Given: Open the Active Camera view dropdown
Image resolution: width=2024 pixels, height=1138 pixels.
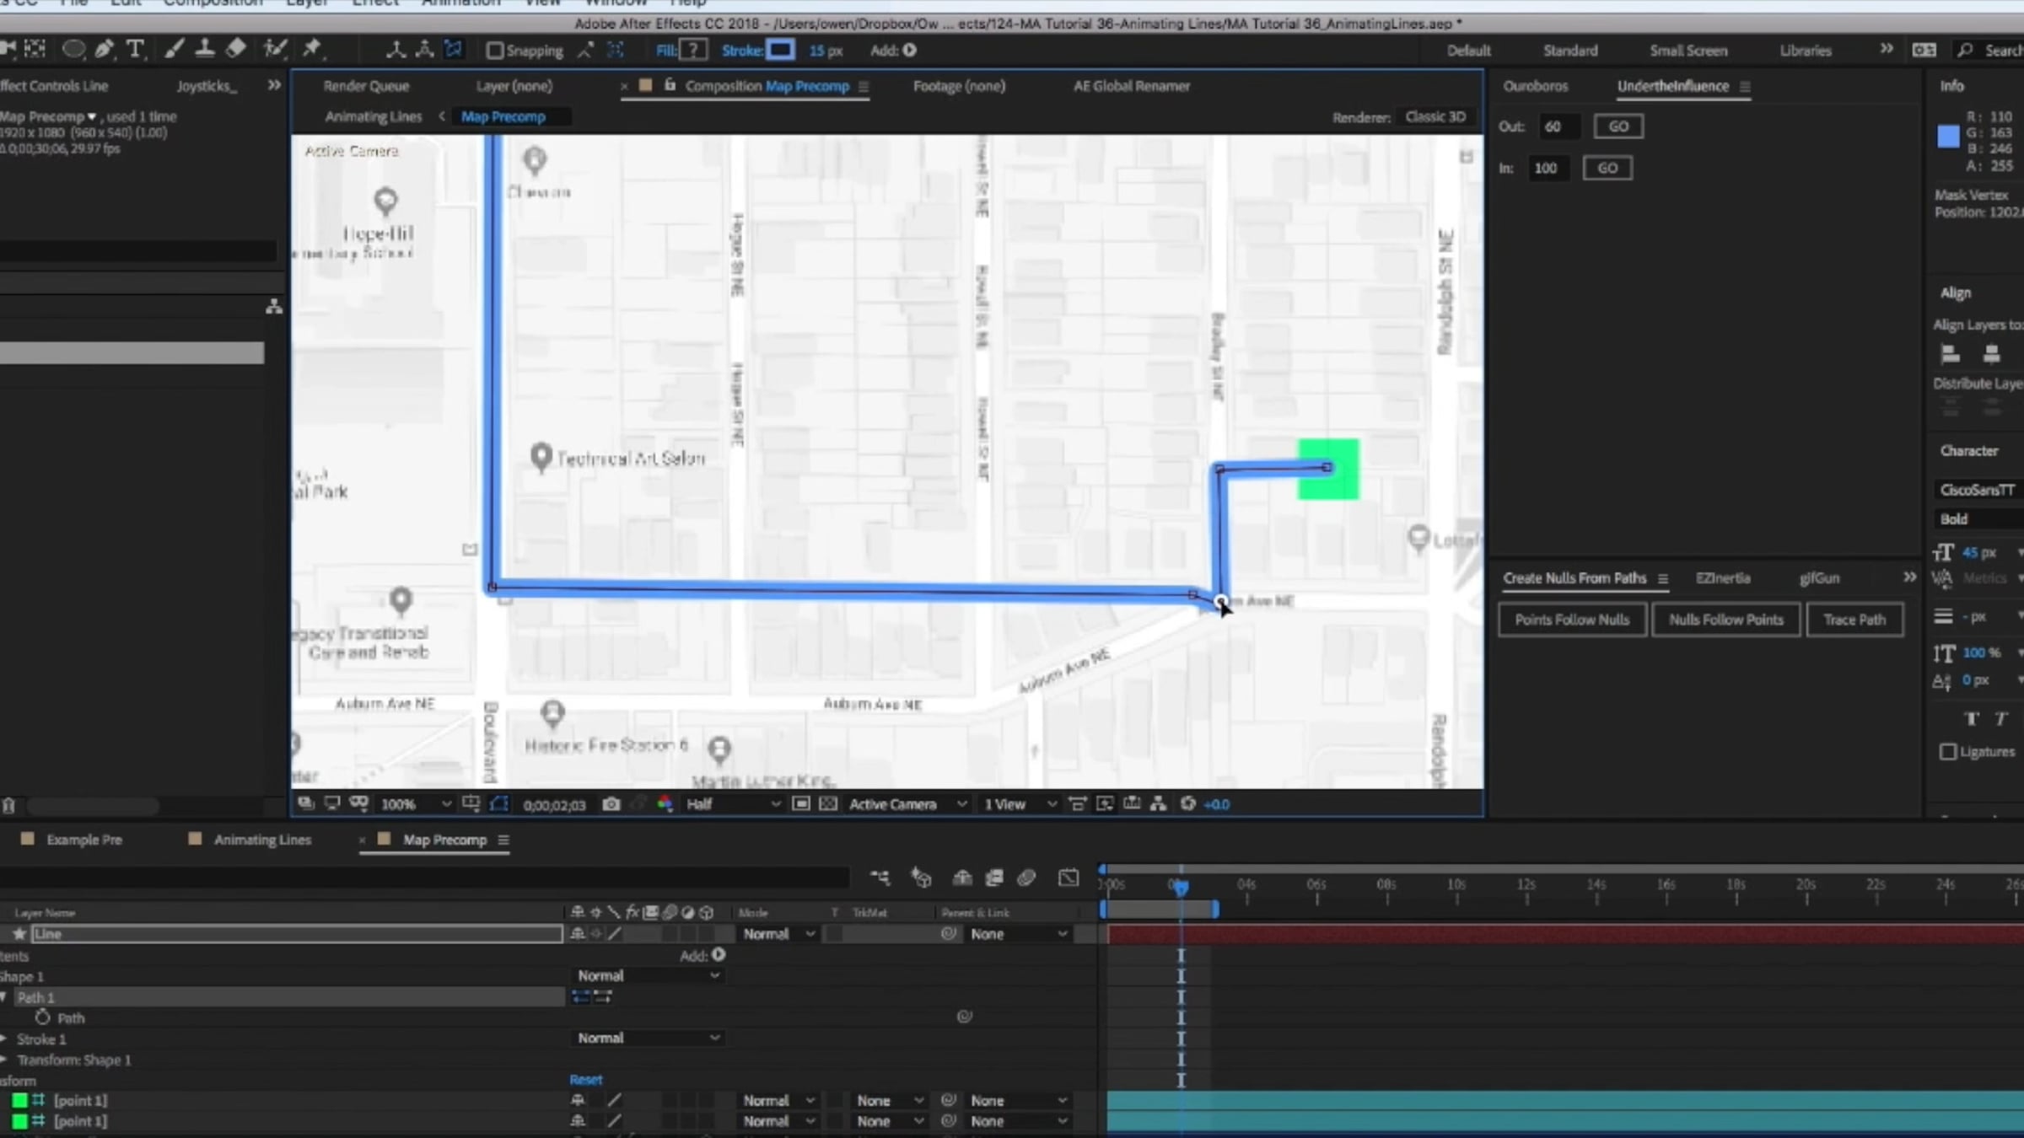Looking at the screenshot, I should pos(907,804).
